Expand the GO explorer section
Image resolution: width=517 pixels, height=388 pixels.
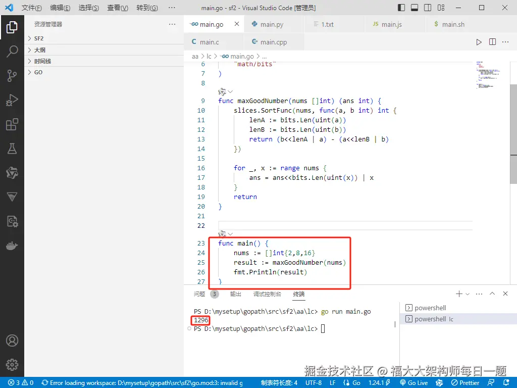(104, 72)
